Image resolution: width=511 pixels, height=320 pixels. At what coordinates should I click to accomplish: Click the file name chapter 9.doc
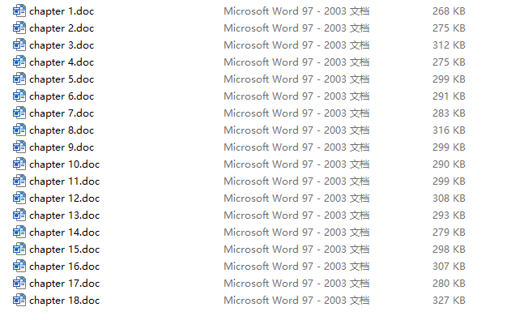pos(62,147)
